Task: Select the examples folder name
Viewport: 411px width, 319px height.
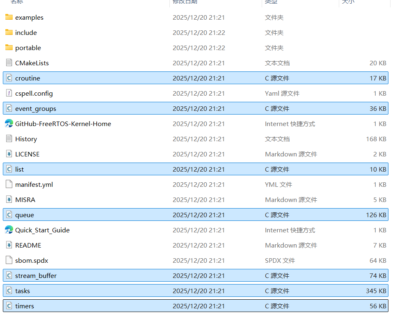Action: click(30, 18)
